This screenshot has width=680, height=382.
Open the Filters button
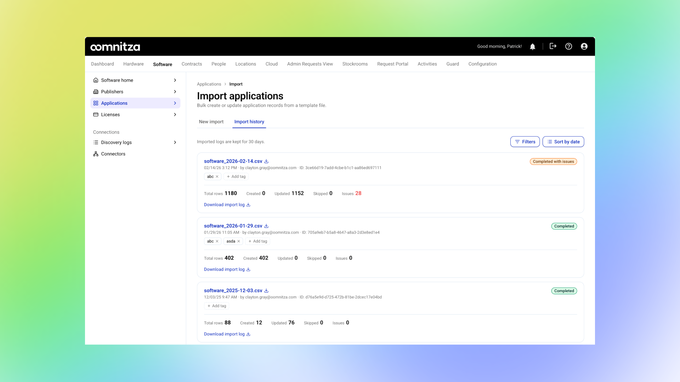point(525,141)
